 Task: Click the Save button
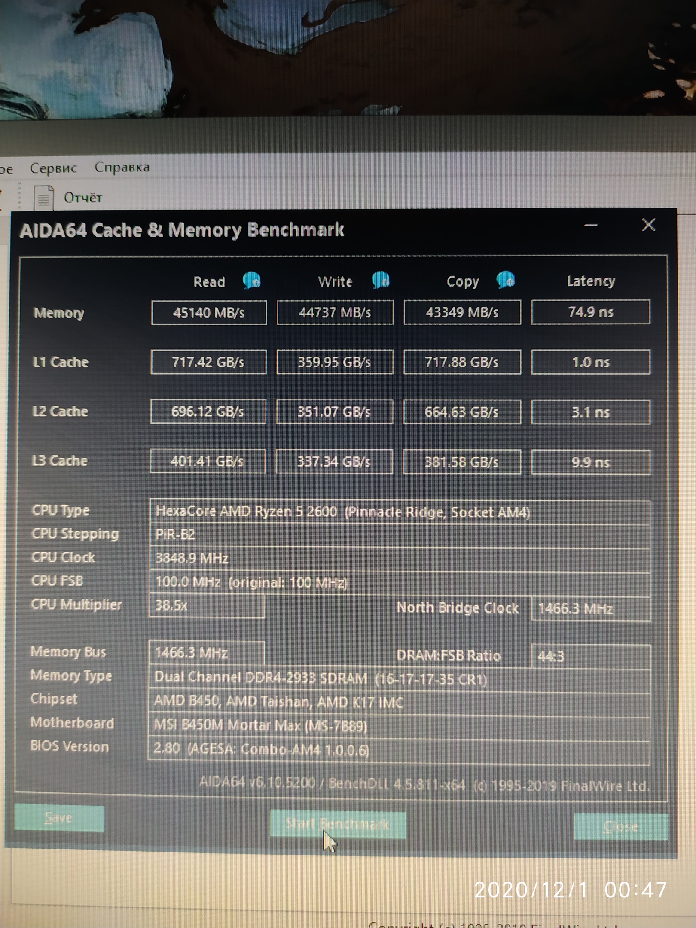pos(59,818)
